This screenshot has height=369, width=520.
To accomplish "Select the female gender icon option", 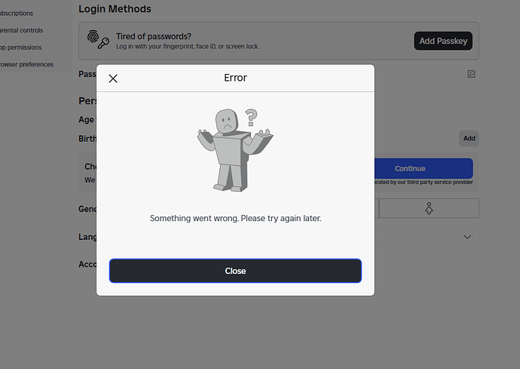I will tap(429, 208).
